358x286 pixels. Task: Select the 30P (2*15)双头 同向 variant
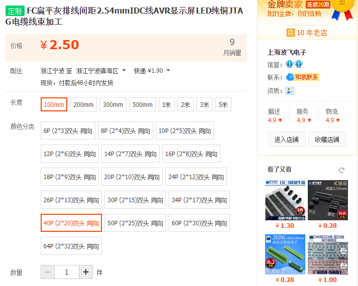click(135, 200)
